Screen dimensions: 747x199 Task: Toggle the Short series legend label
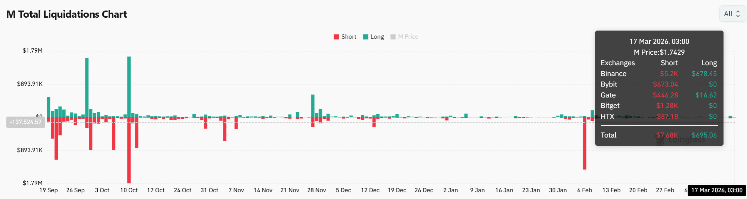pyautogui.click(x=348, y=37)
